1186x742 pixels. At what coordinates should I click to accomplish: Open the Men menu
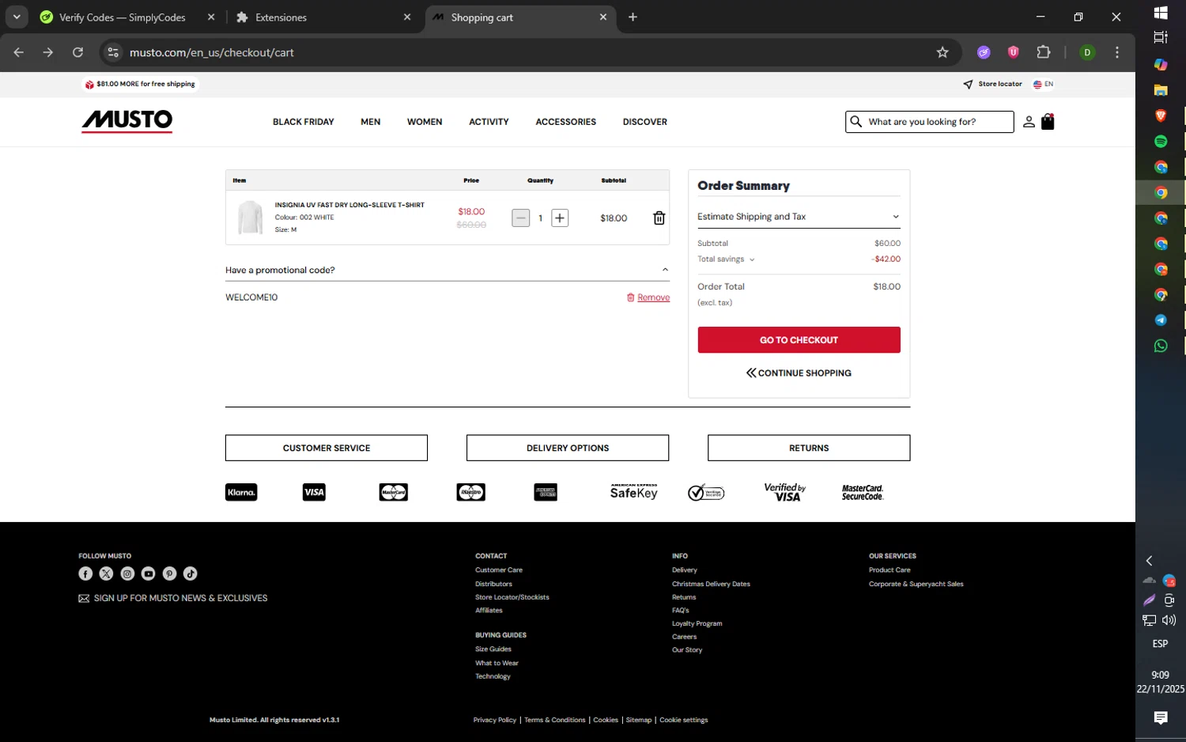(x=371, y=122)
